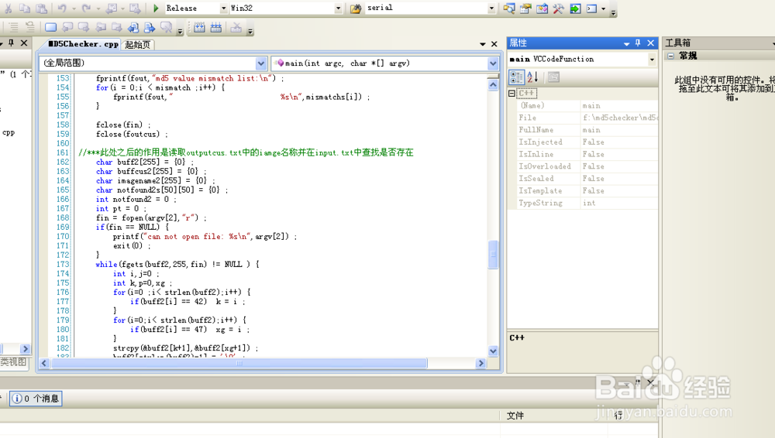Open command window icon dropdown arrow
The height and width of the screenshot is (438, 775).
604,9
